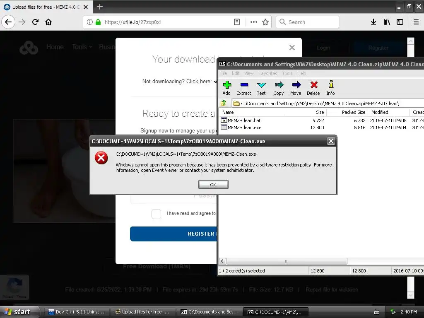Open the Library icon in Firefox
424x318 pixels.
(387, 22)
